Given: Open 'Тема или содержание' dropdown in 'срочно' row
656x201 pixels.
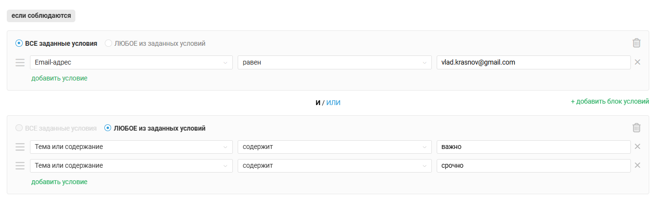Looking at the screenshot, I should pos(131,166).
